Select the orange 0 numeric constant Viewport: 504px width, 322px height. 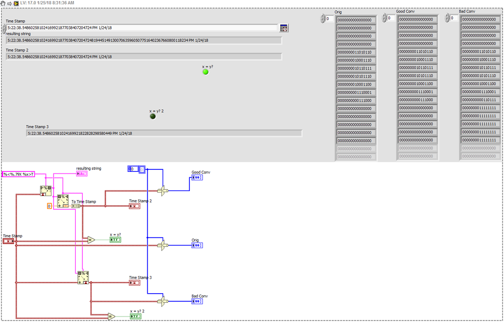click(x=49, y=206)
